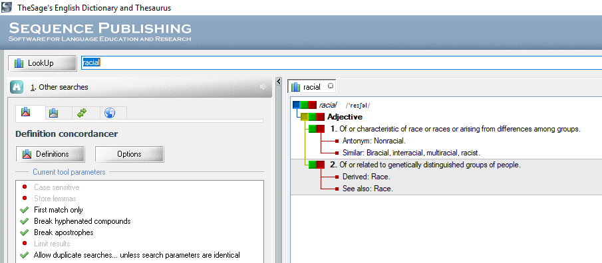Disable First match only option

[x=59, y=210]
